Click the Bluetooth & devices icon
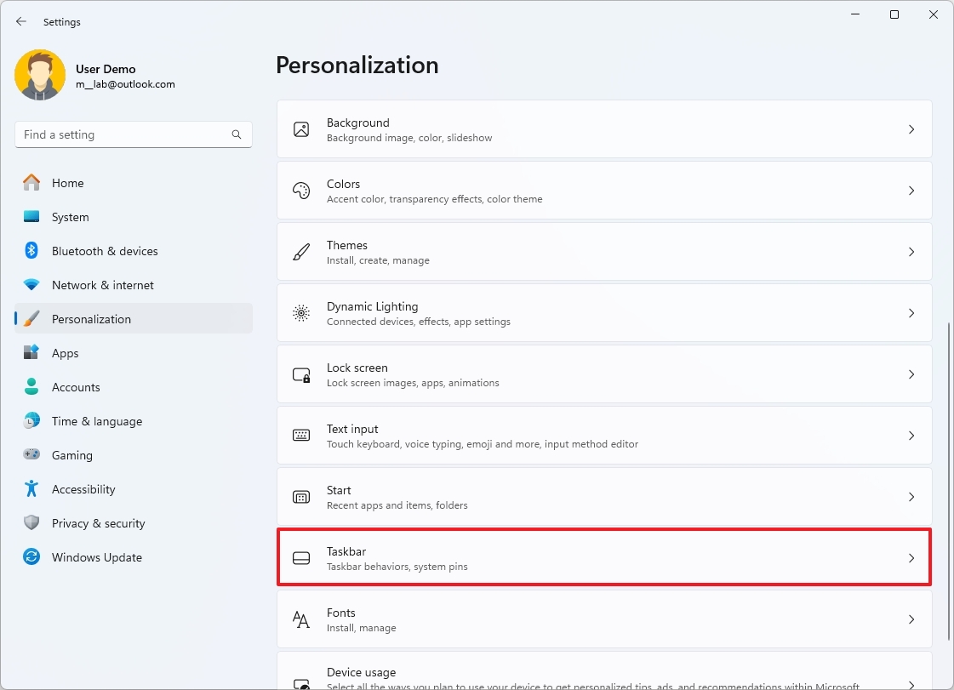 point(31,251)
